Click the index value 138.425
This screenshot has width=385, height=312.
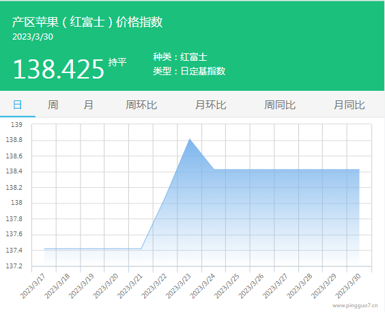coord(59,69)
